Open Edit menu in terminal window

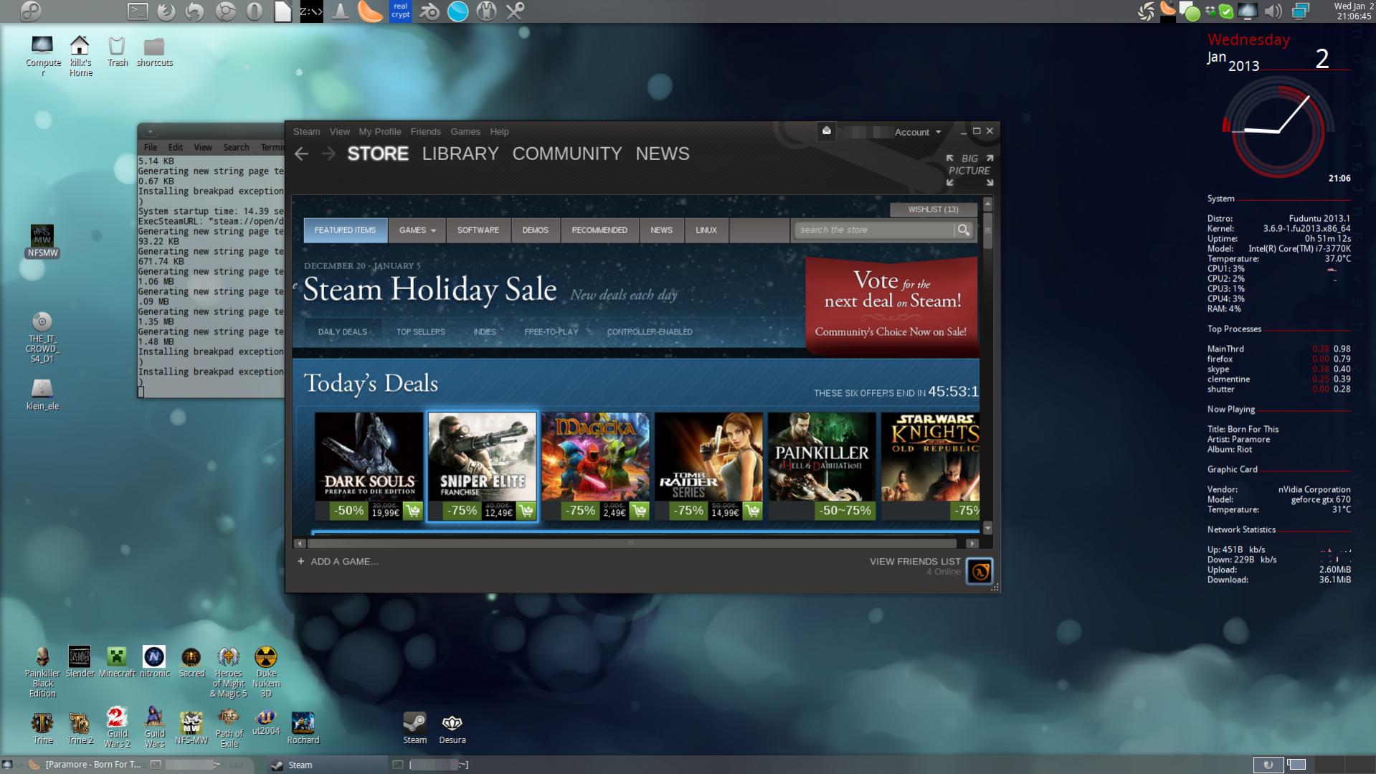(x=175, y=147)
